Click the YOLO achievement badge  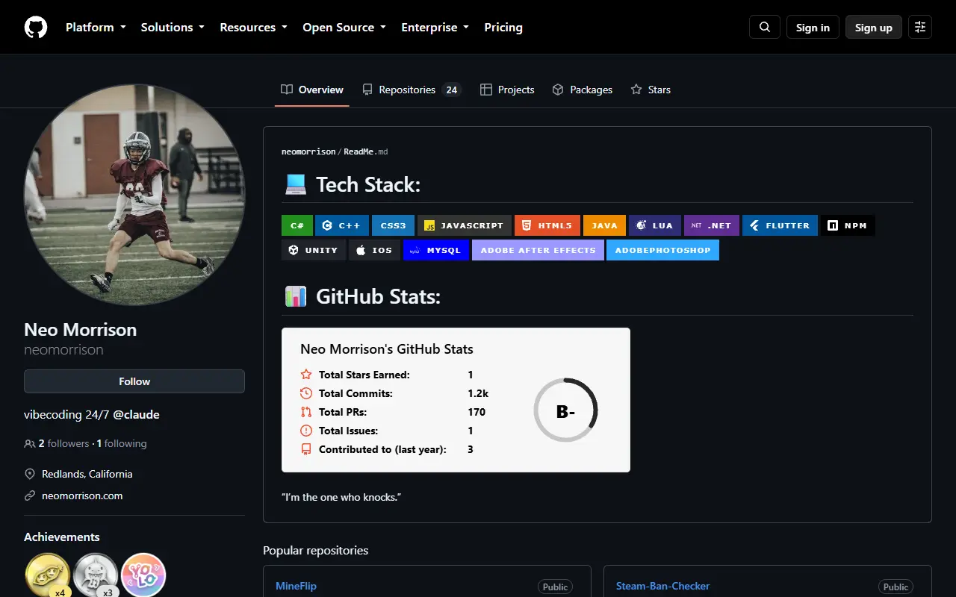(x=143, y=575)
